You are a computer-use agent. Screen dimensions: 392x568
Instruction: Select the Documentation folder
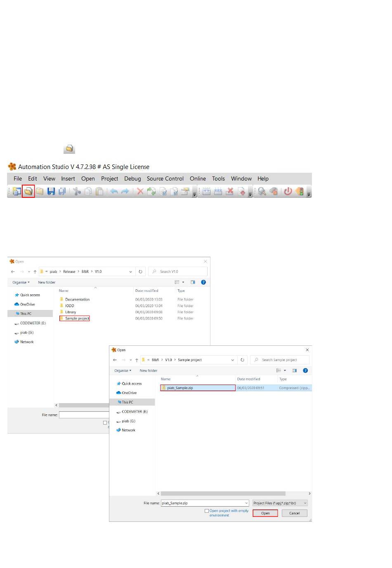tap(75, 299)
